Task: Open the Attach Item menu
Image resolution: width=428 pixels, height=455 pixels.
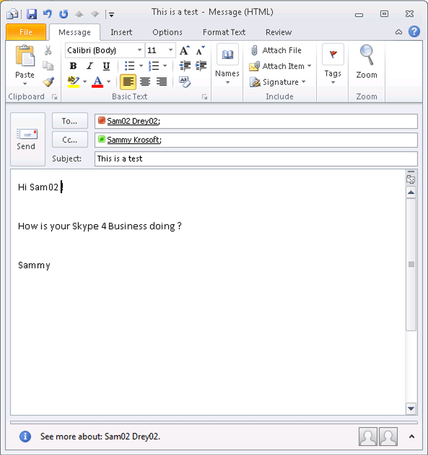Action: click(x=280, y=66)
